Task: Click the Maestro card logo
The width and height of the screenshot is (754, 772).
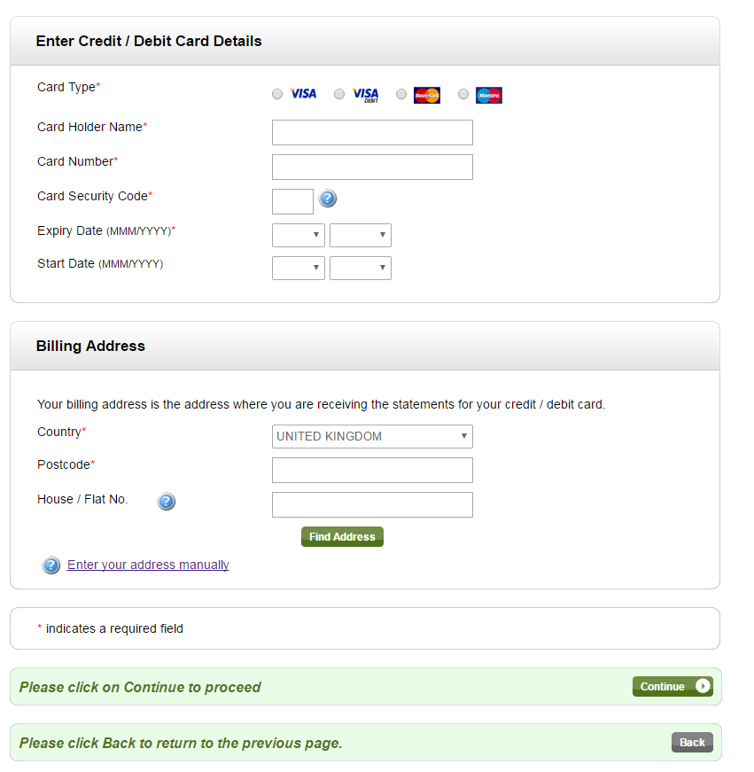Action: point(489,95)
